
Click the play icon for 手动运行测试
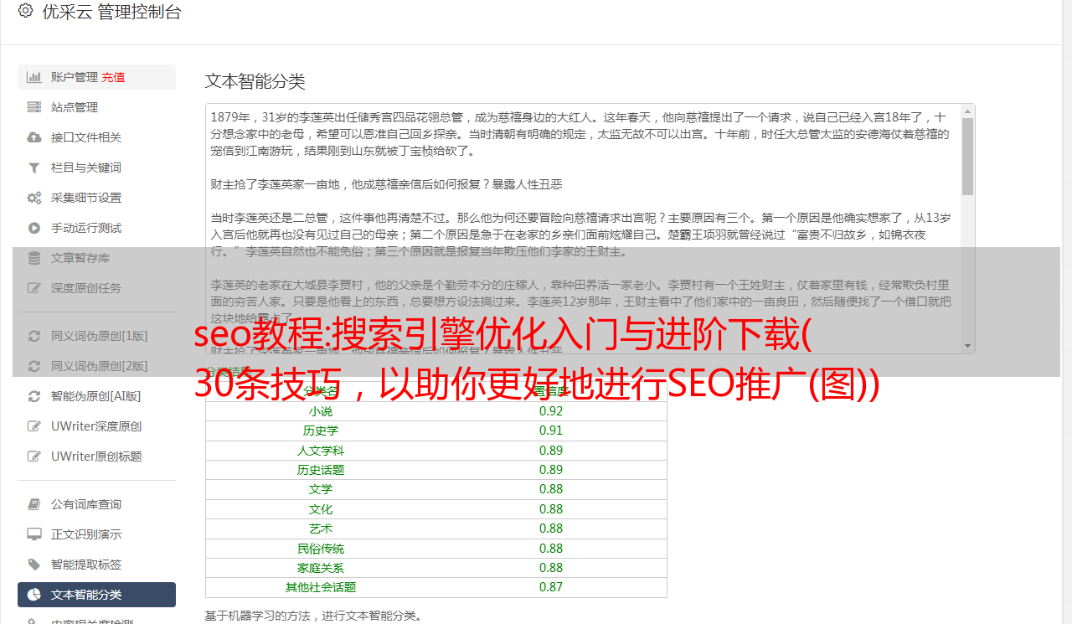[x=34, y=228]
